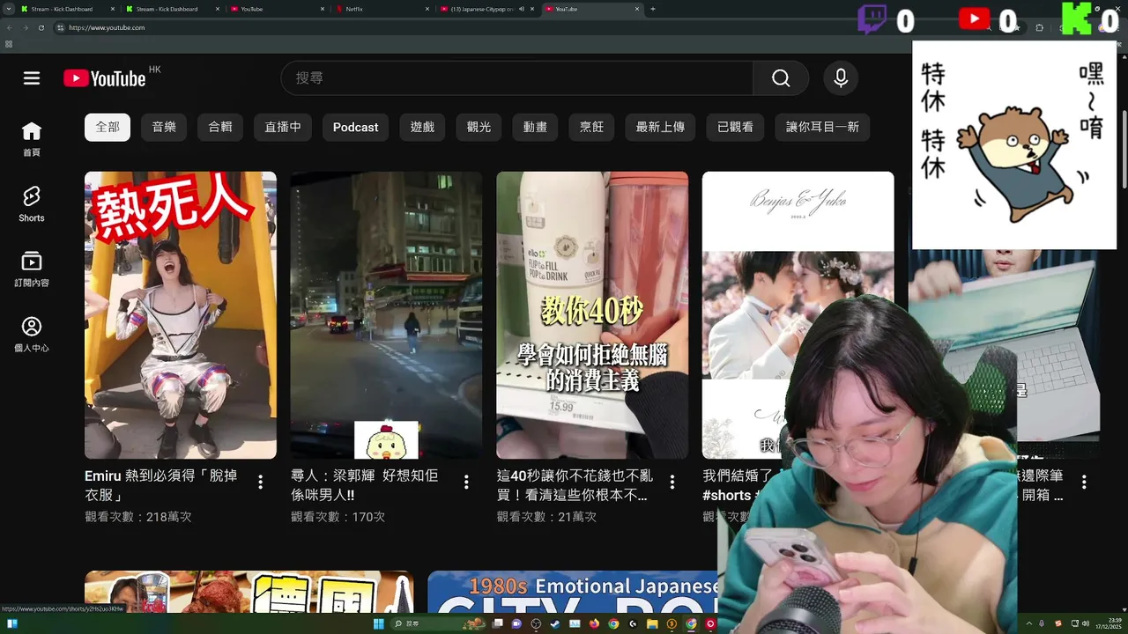This screenshot has width=1128, height=634.
Task: Select the Podcast filter chip
Action: coord(356,127)
